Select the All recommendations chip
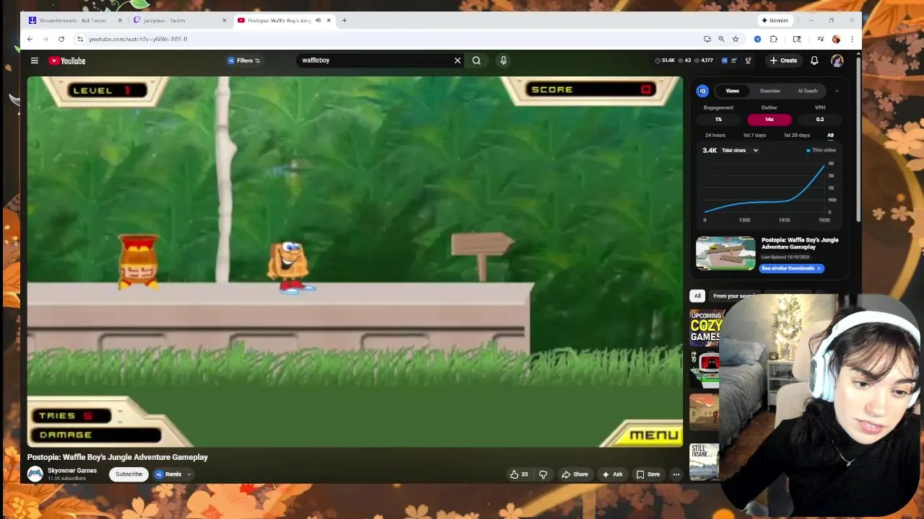 tap(697, 296)
